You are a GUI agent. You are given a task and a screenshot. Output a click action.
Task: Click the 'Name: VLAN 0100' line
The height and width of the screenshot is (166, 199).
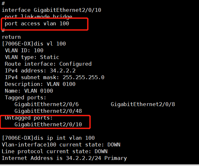pyautogui.click(x=29, y=91)
